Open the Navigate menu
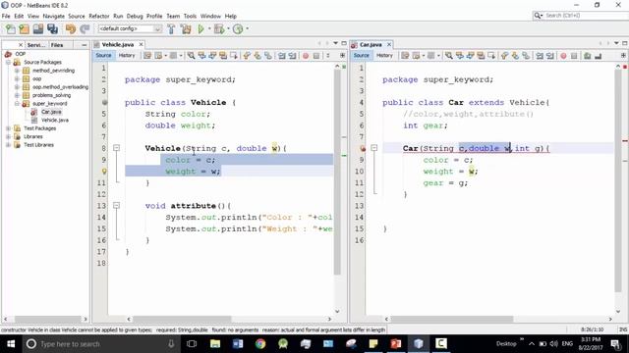The width and height of the screenshot is (629, 353). pos(54,16)
